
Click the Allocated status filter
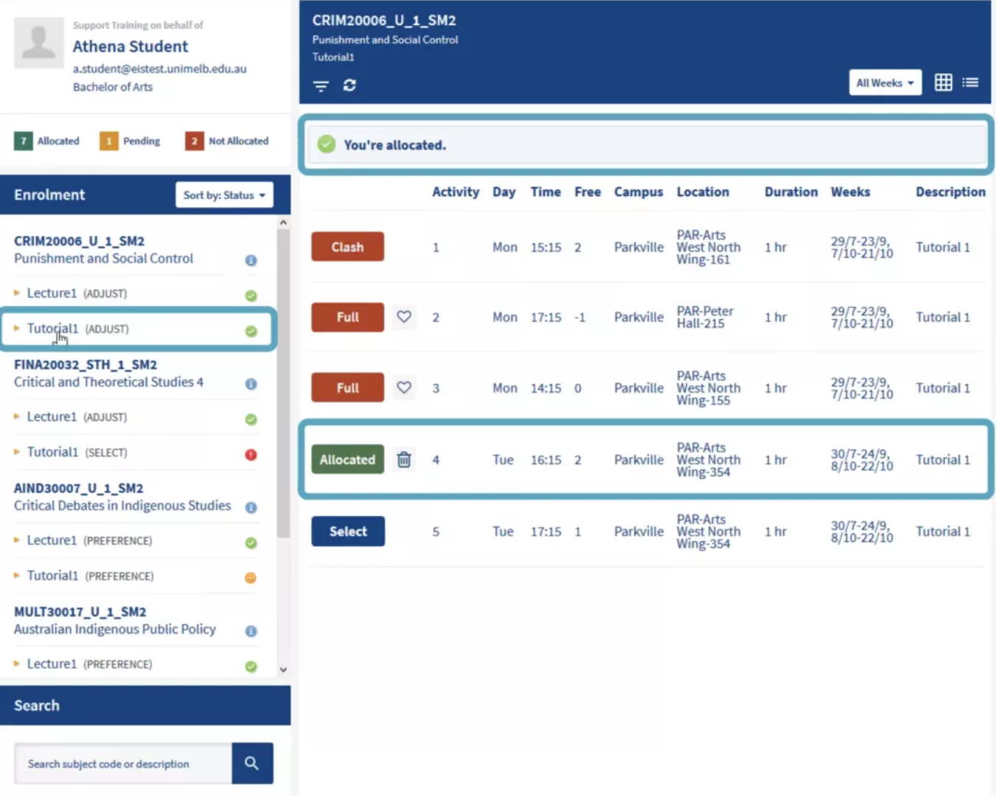tap(47, 141)
